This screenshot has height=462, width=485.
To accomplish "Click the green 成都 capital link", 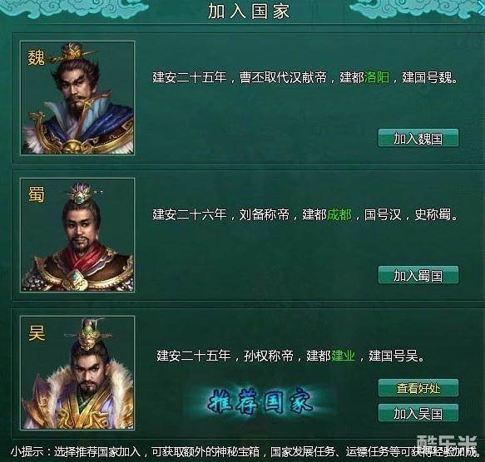I will pos(339,214).
